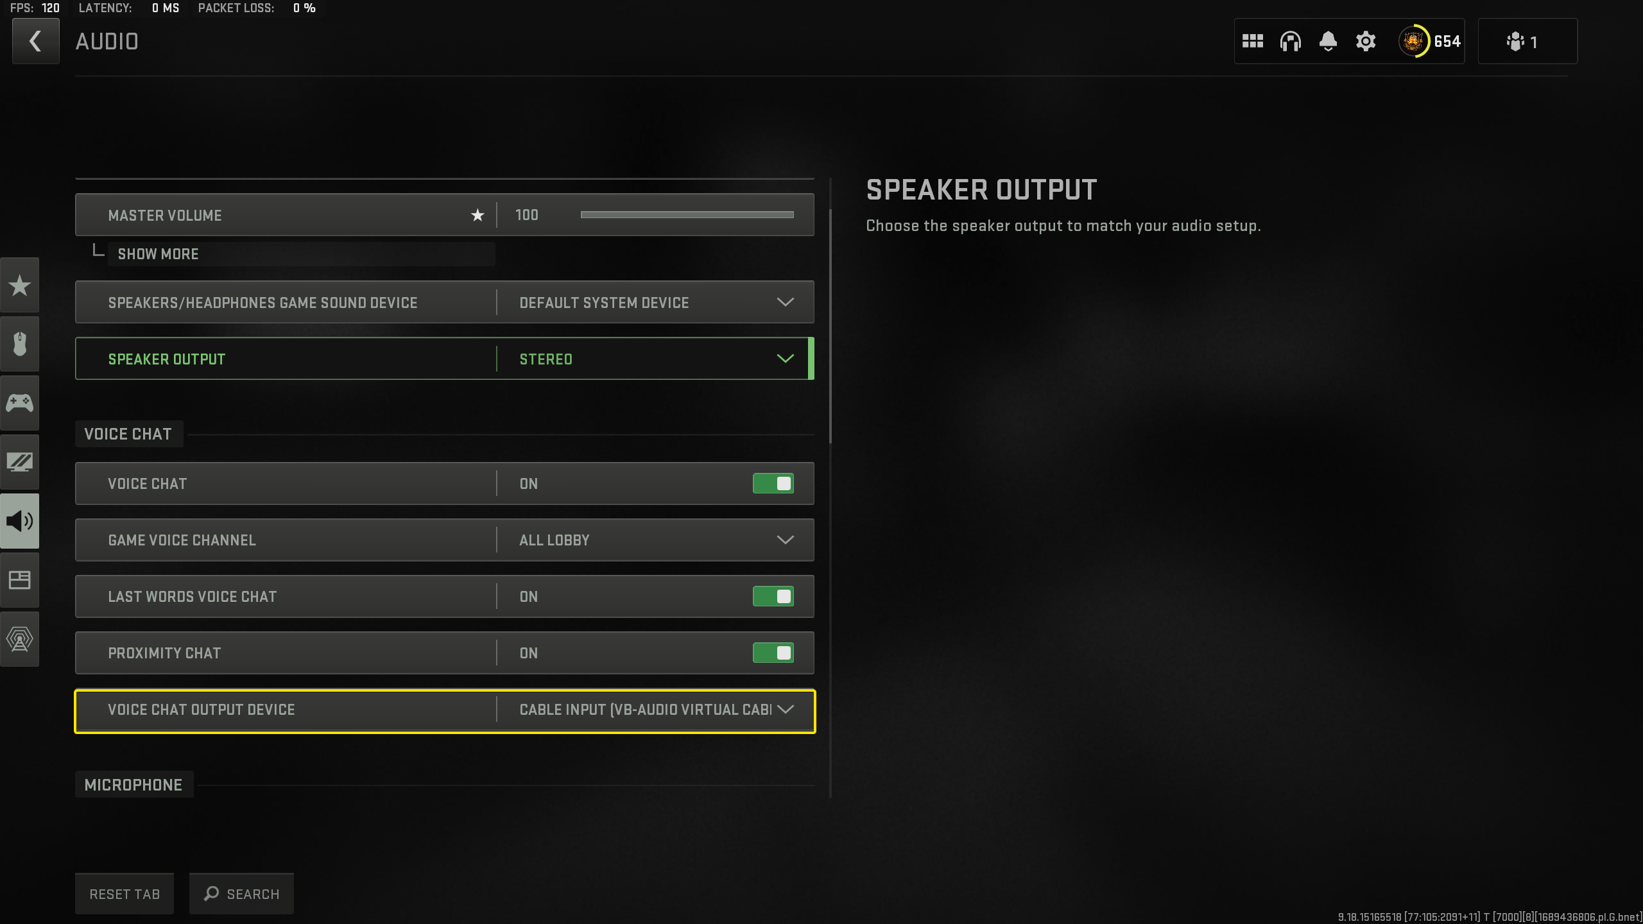This screenshot has width=1643, height=924.
Task: Click the SEARCH button
Action: [x=241, y=893]
